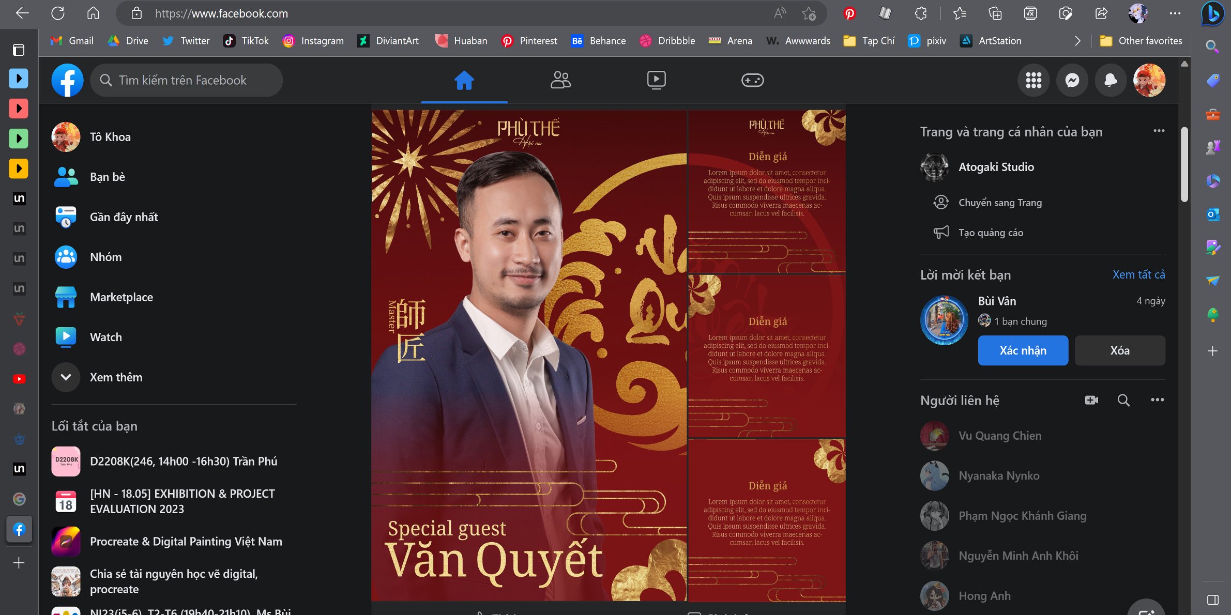
Task: Open Nhóm from left sidebar
Action: click(x=174, y=257)
